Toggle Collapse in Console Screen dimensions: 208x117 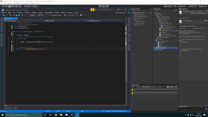pyautogui.click(x=139, y=87)
